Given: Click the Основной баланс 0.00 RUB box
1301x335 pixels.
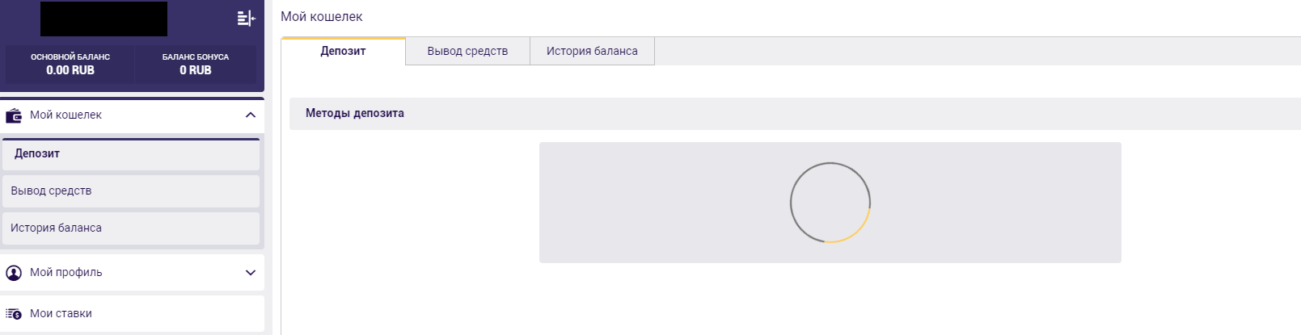Looking at the screenshot, I should tap(70, 65).
